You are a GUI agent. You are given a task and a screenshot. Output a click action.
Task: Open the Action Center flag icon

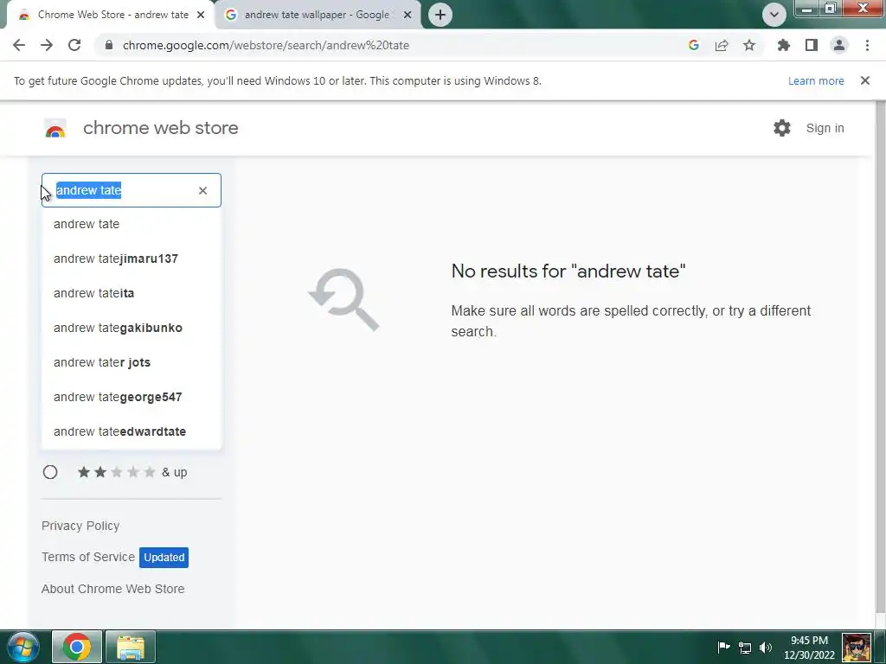point(723,647)
